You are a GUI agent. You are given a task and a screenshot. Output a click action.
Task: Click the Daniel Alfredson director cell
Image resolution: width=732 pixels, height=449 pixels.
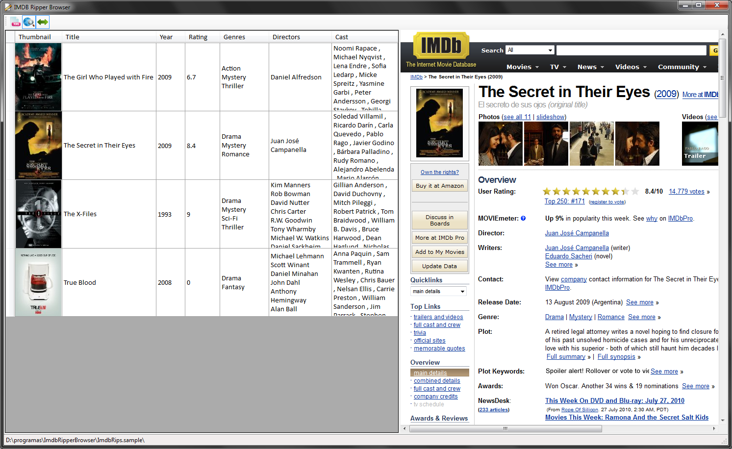point(300,77)
